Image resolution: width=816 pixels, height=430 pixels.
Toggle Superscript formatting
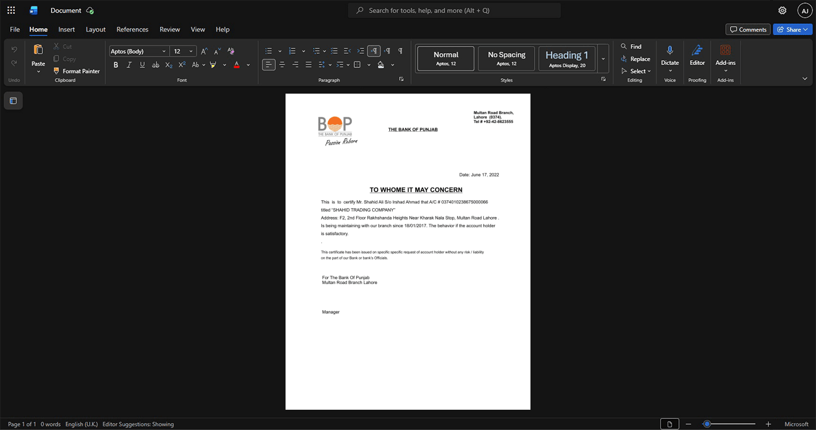coord(182,64)
